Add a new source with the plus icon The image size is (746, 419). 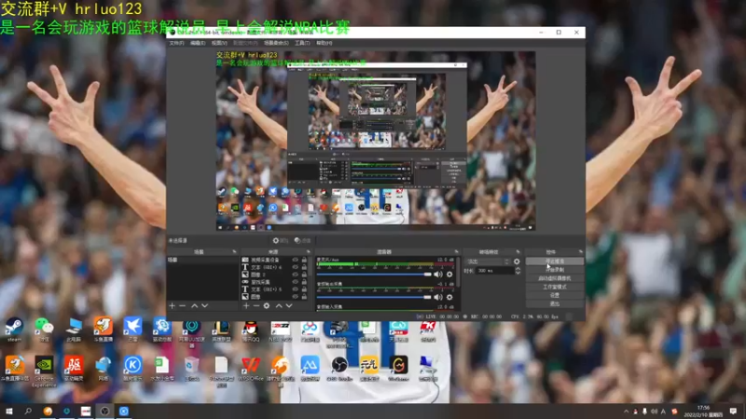[x=246, y=306]
